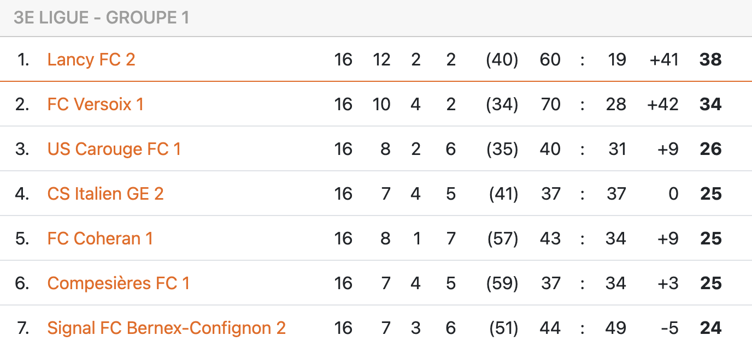This screenshot has height=347, width=752.
Task: Click FC Coheran 1's (57) value
Action: [502, 238]
